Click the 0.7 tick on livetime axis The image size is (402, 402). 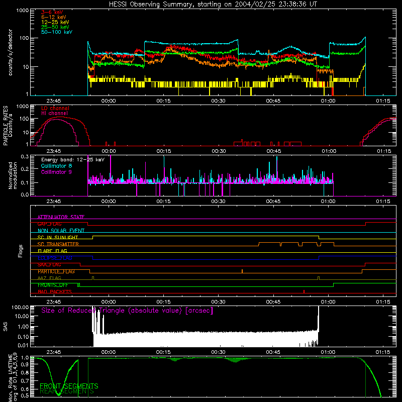tap(25, 381)
